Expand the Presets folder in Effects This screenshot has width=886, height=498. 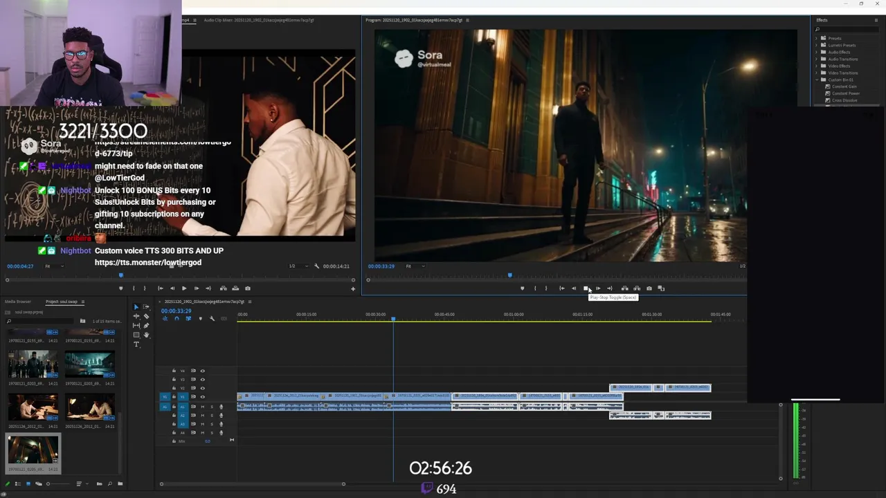click(817, 38)
